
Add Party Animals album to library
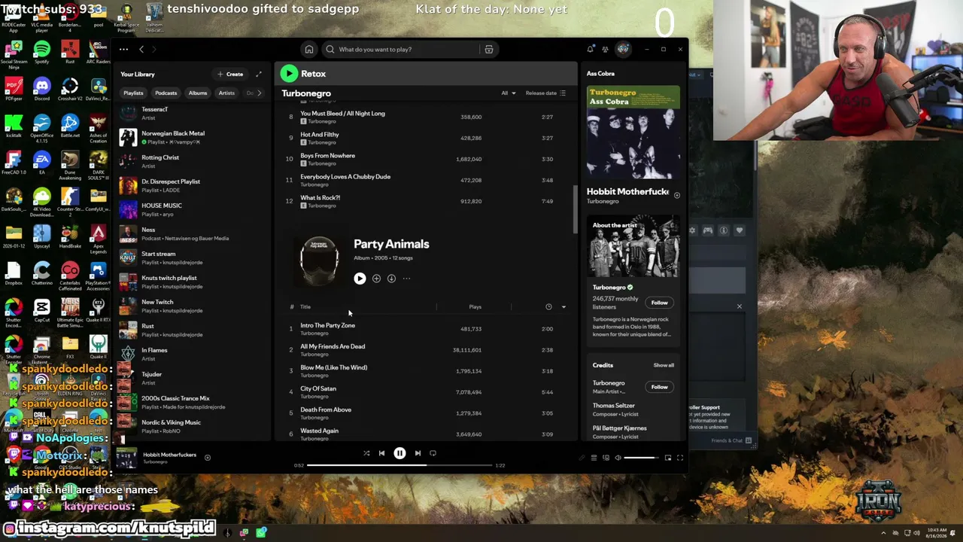[x=376, y=279]
